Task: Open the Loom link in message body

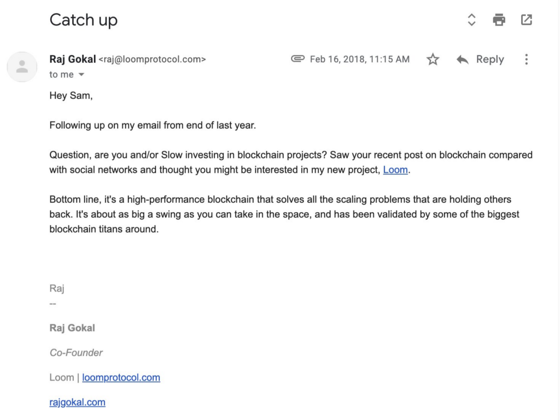Action: pos(395,170)
